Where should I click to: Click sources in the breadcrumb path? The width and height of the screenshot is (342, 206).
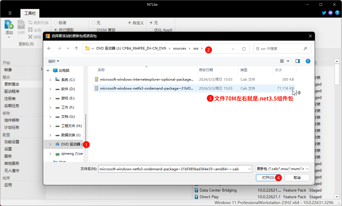pyautogui.click(x=179, y=48)
